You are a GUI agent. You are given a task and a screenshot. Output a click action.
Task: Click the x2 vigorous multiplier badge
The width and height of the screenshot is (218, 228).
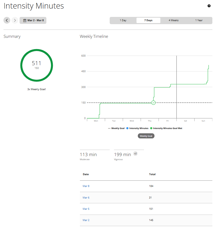[x=135, y=154]
